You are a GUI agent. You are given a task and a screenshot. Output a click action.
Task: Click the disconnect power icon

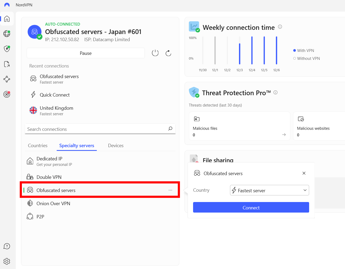[x=155, y=53]
